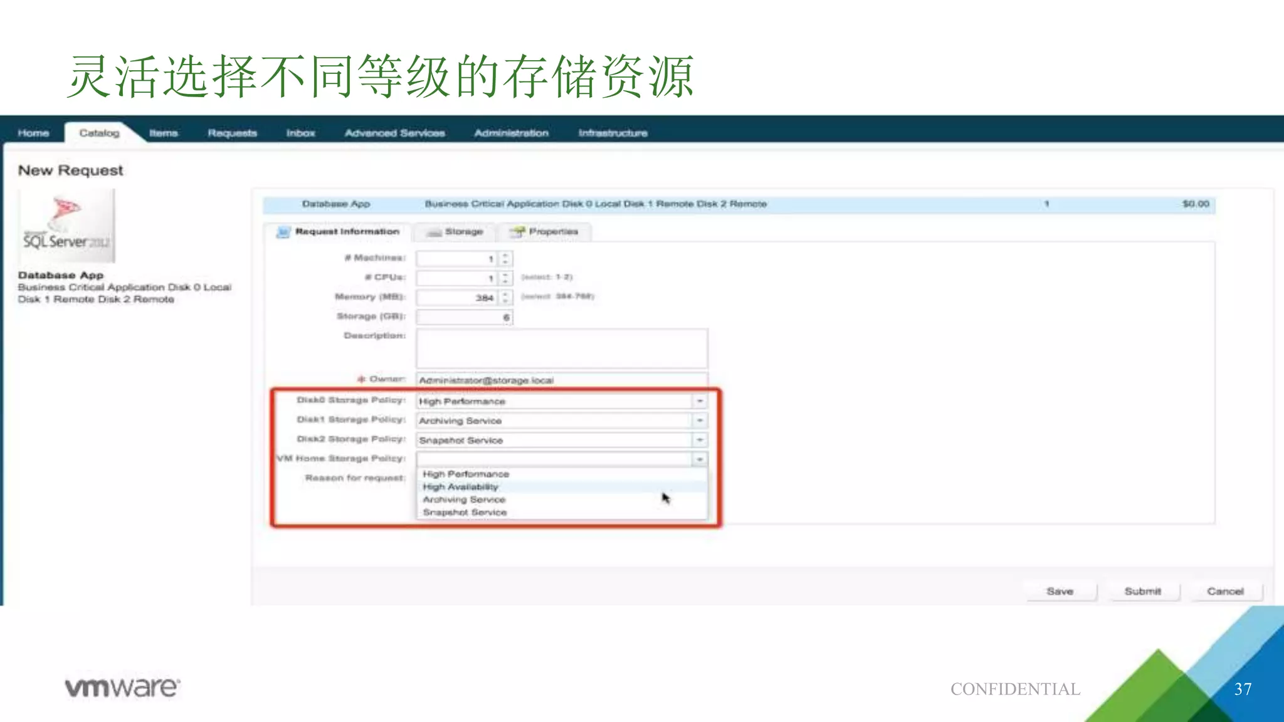The width and height of the screenshot is (1284, 722).
Task: Cancel the new request
Action: pos(1225,591)
